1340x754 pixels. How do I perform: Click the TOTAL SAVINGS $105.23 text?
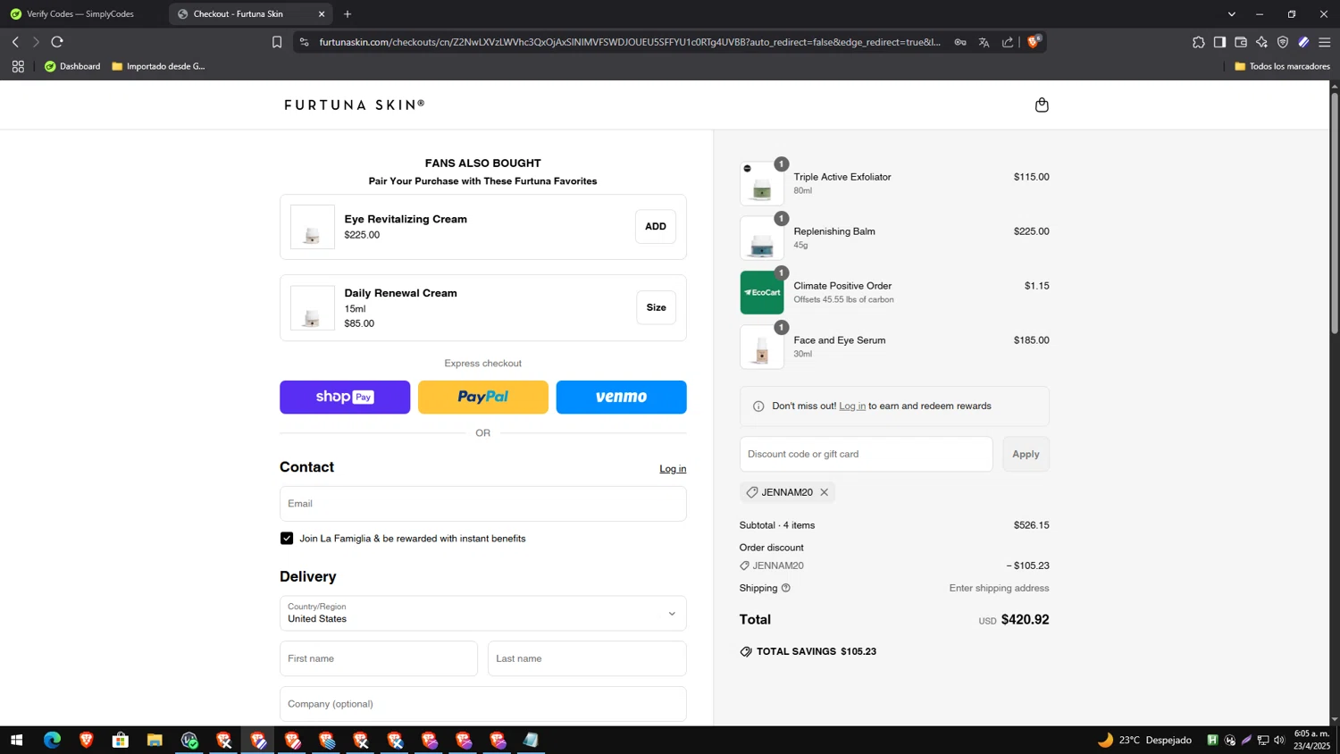816,652
